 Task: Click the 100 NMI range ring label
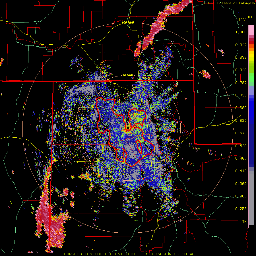coord(128,22)
